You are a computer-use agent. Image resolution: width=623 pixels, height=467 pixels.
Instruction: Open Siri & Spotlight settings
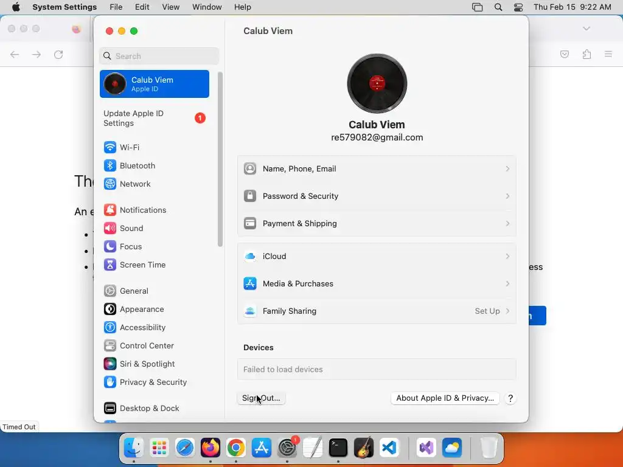(x=155, y=364)
